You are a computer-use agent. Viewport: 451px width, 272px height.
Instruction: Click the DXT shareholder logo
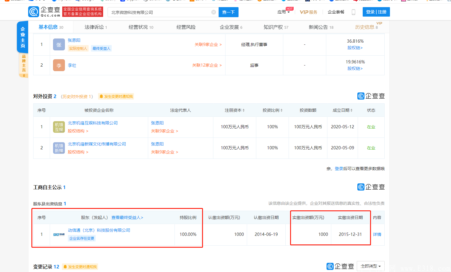[x=59, y=235]
